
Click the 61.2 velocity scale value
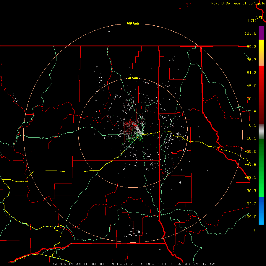click(x=252, y=73)
